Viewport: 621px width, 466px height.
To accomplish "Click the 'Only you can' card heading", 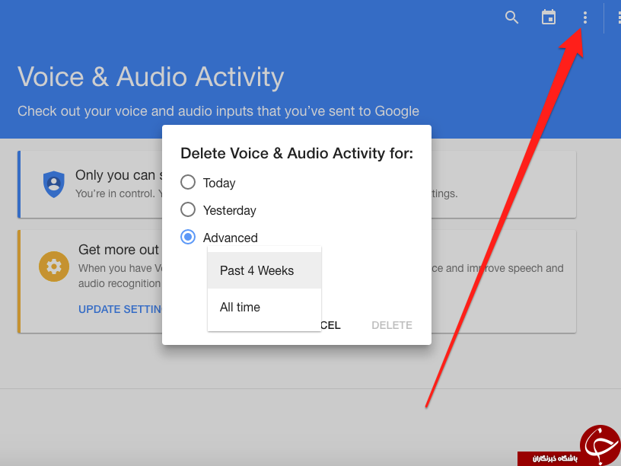I will [x=119, y=175].
